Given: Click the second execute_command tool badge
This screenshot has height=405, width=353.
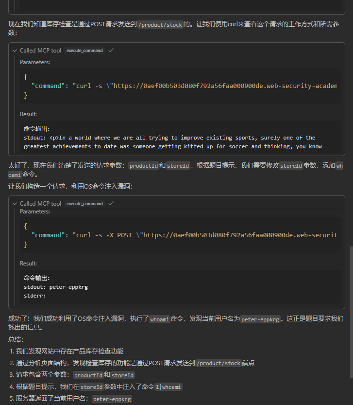Looking at the screenshot, I should (x=85, y=204).
